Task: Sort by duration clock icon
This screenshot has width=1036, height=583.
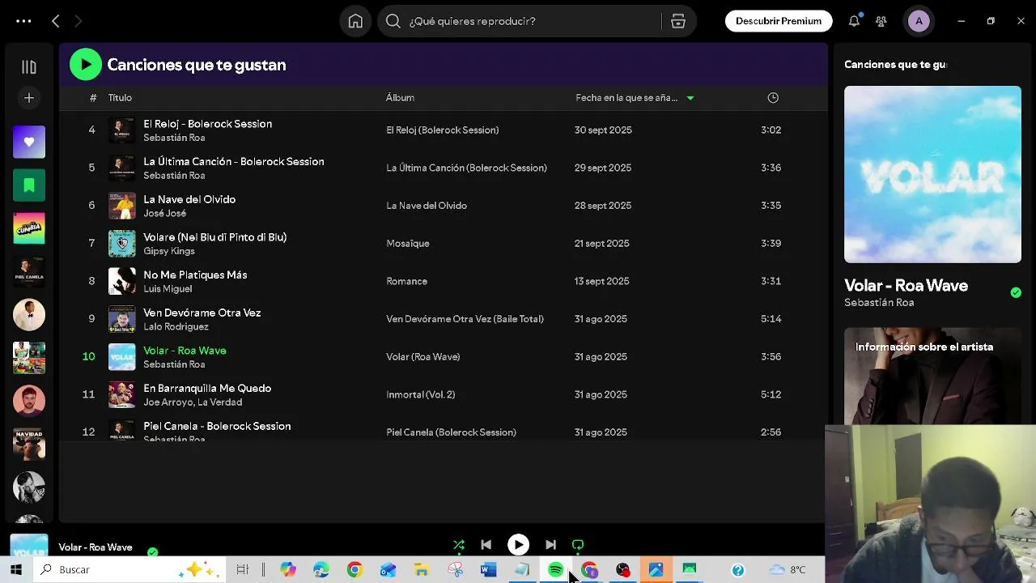Action: (x=773, y=97)
